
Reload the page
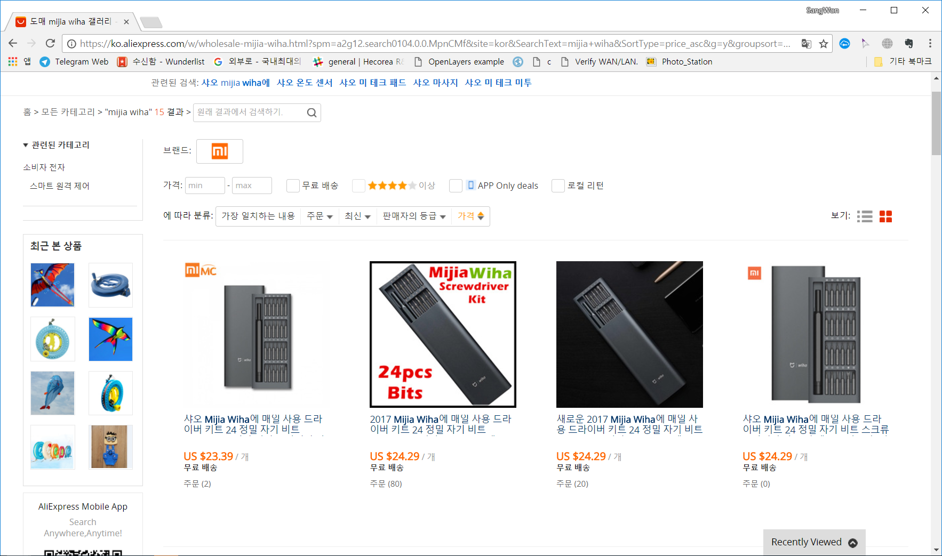50,43
